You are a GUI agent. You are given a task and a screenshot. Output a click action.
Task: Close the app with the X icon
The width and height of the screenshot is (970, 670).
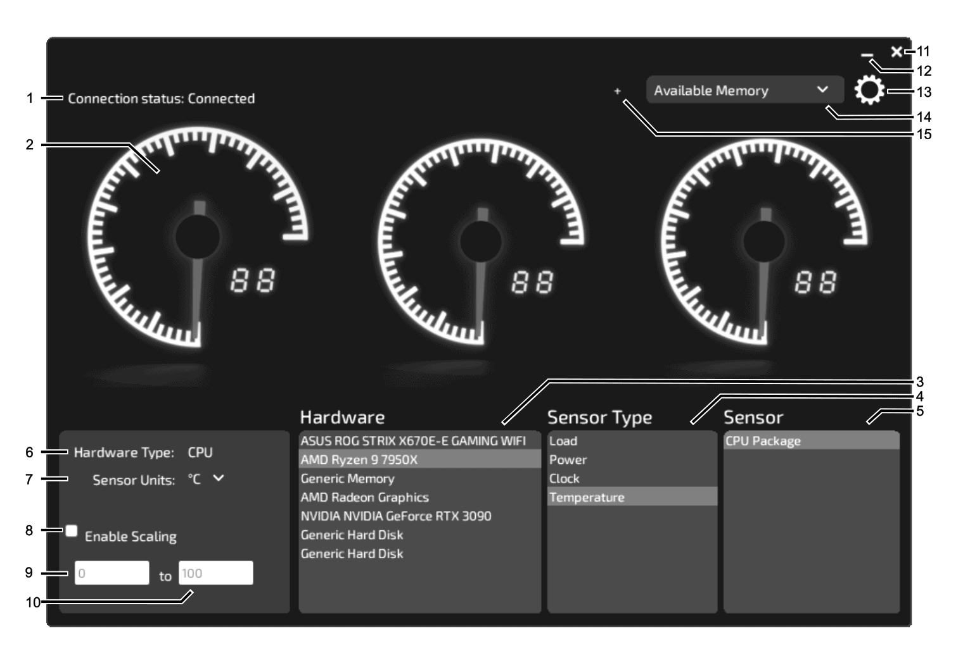[x=896, y=52]
